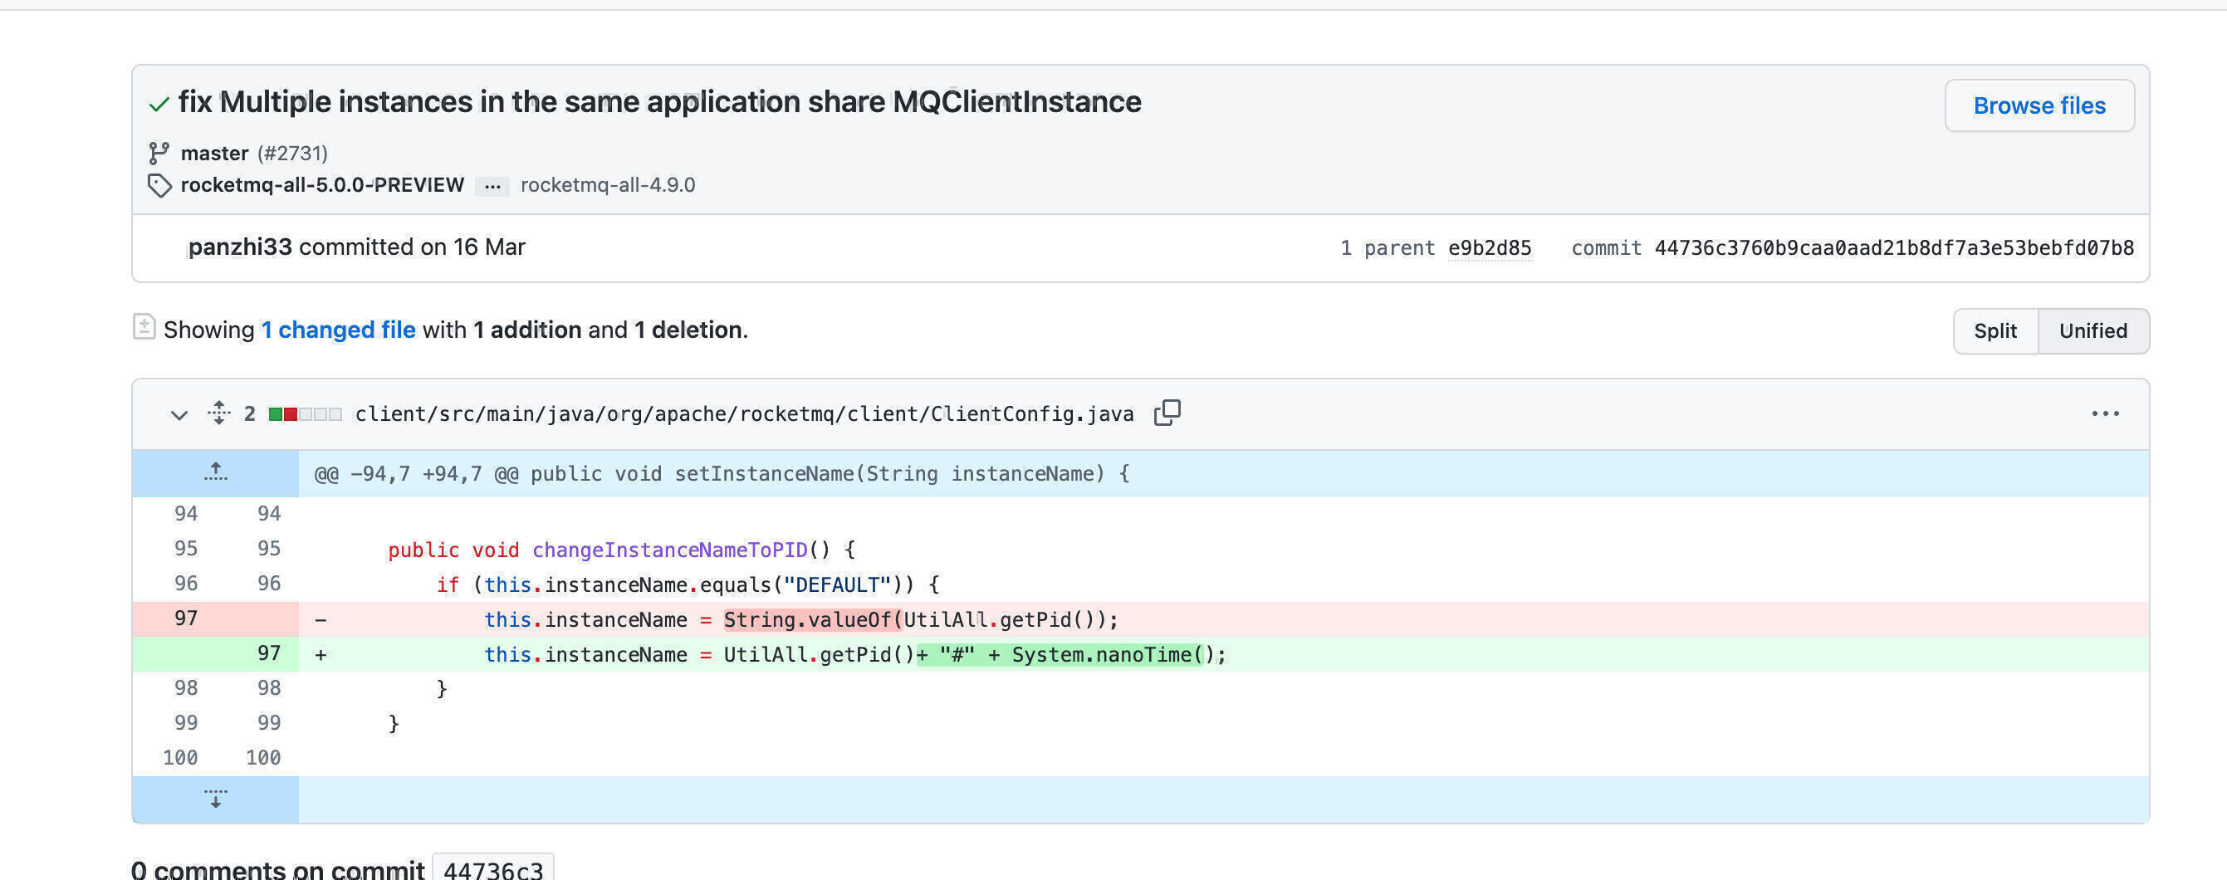Show more tags via ellipsis button
Screen dimensions: 2227x880
pos(492,186)
